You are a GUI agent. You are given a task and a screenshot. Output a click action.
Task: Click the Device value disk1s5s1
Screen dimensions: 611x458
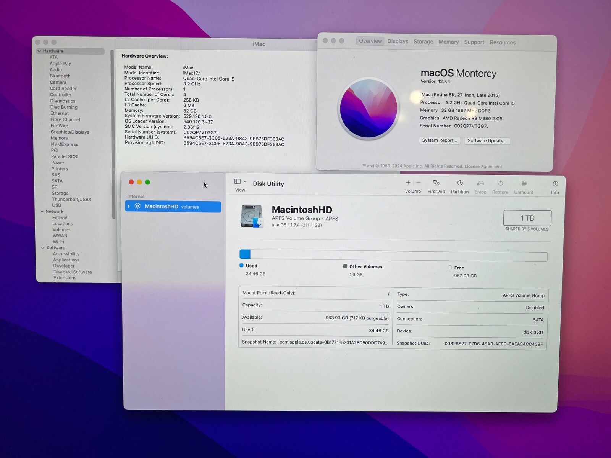click(x=533, y=332)
